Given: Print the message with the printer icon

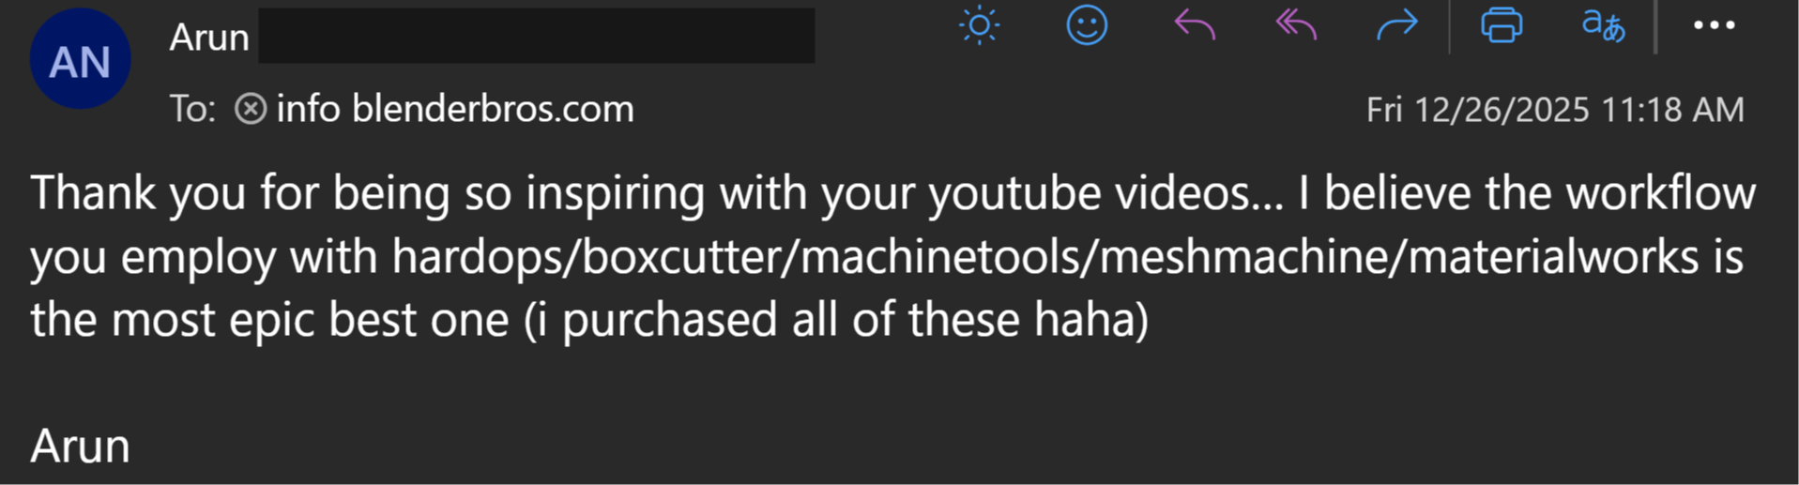Looking at the screenshot, I should click(x=1502, y=25).
